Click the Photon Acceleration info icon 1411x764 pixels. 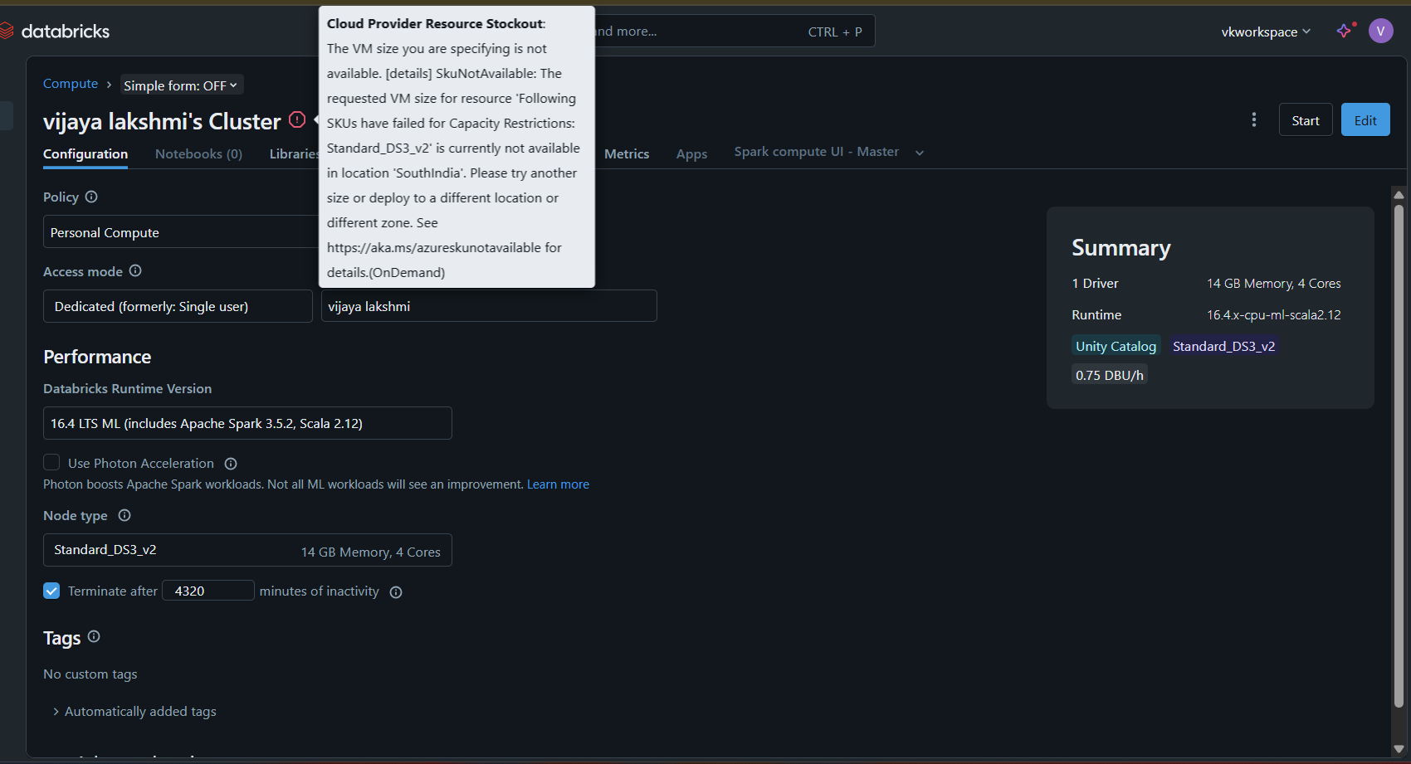pyautogui.click(x=231, y=464)
